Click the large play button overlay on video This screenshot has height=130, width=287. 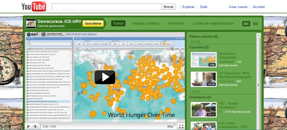pyautogui.click(x=105, y=77)
